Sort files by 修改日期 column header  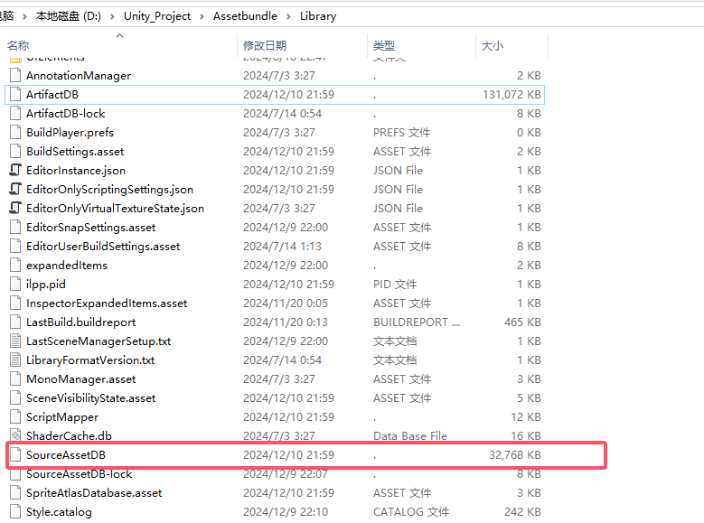pos(265,45)
